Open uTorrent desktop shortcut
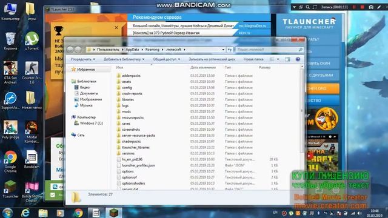The width and height of the screenshot is (388, 218). coord(32,41)
